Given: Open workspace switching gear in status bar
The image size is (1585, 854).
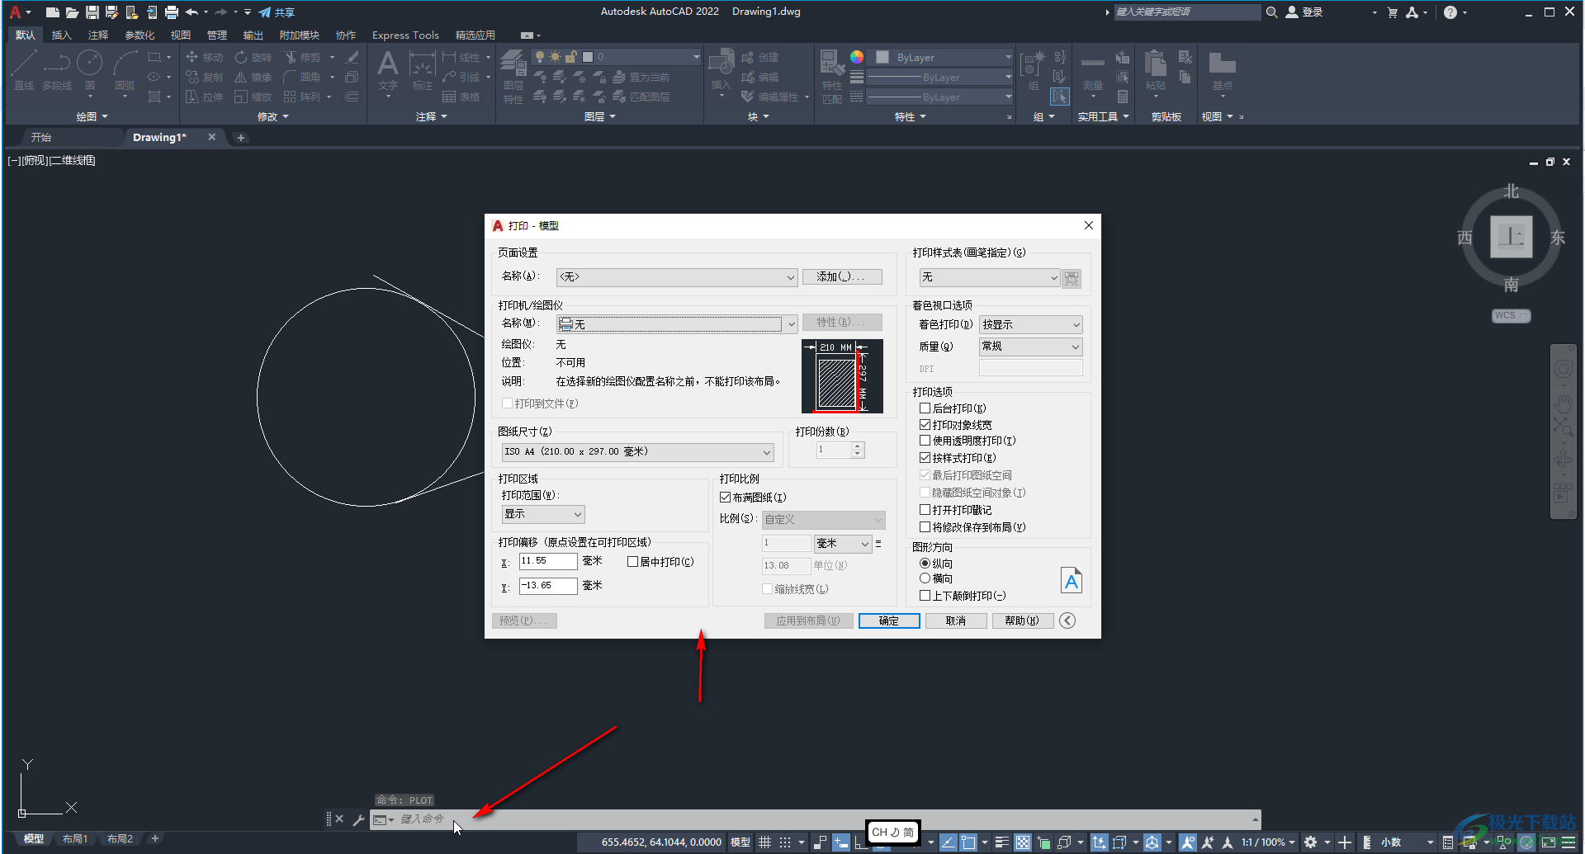Looking at the screenshot, I should pos(1310,842).
